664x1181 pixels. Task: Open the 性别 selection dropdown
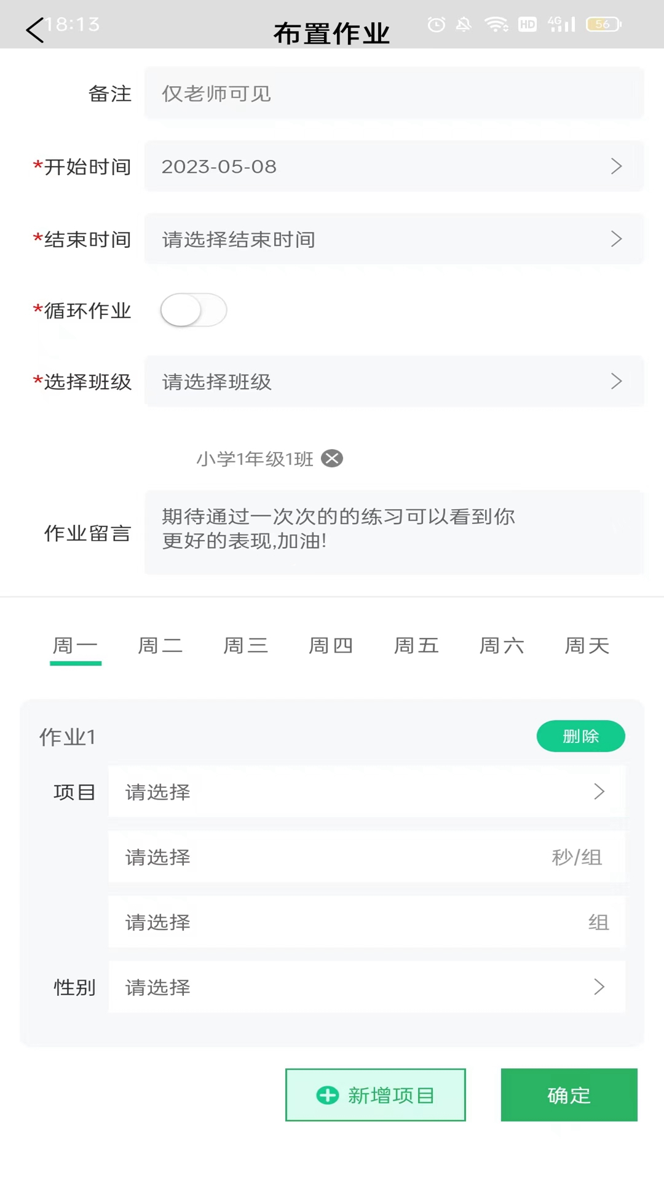[x=366, y=987]
